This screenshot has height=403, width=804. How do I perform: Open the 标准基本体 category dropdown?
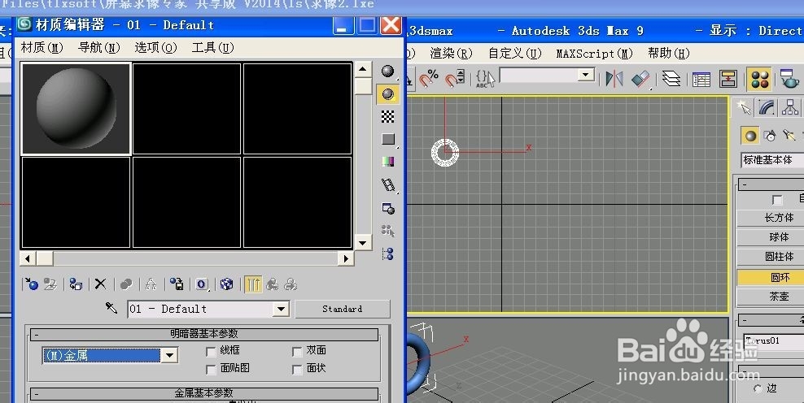point(773,160)
